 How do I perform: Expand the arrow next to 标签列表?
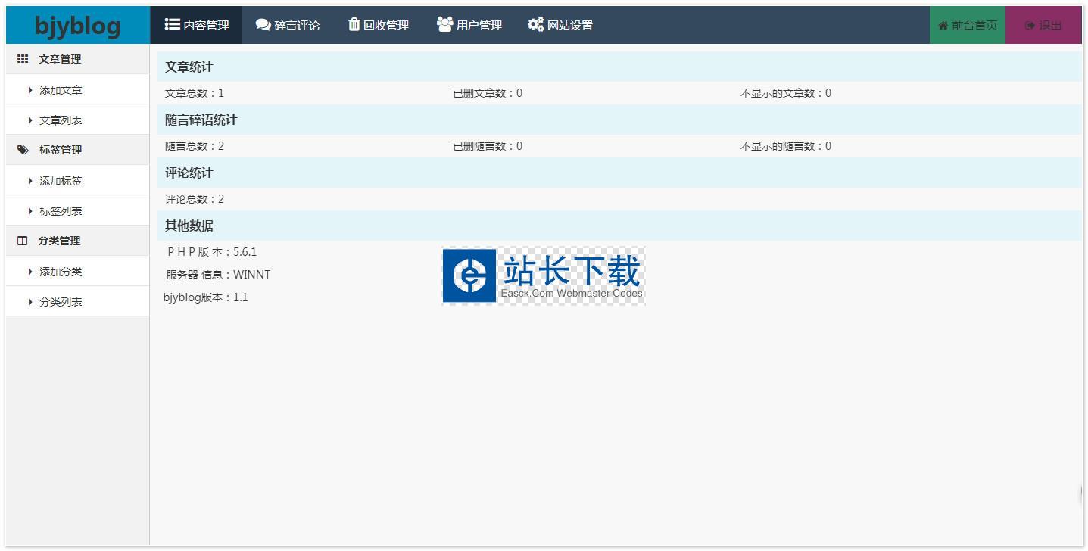pyautogui.click(x=30, y=211)
